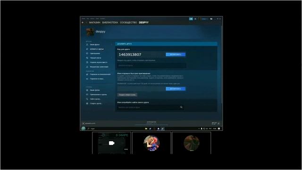
Task: Open Ваши группы in sidebar
Action: pos(95,90)
